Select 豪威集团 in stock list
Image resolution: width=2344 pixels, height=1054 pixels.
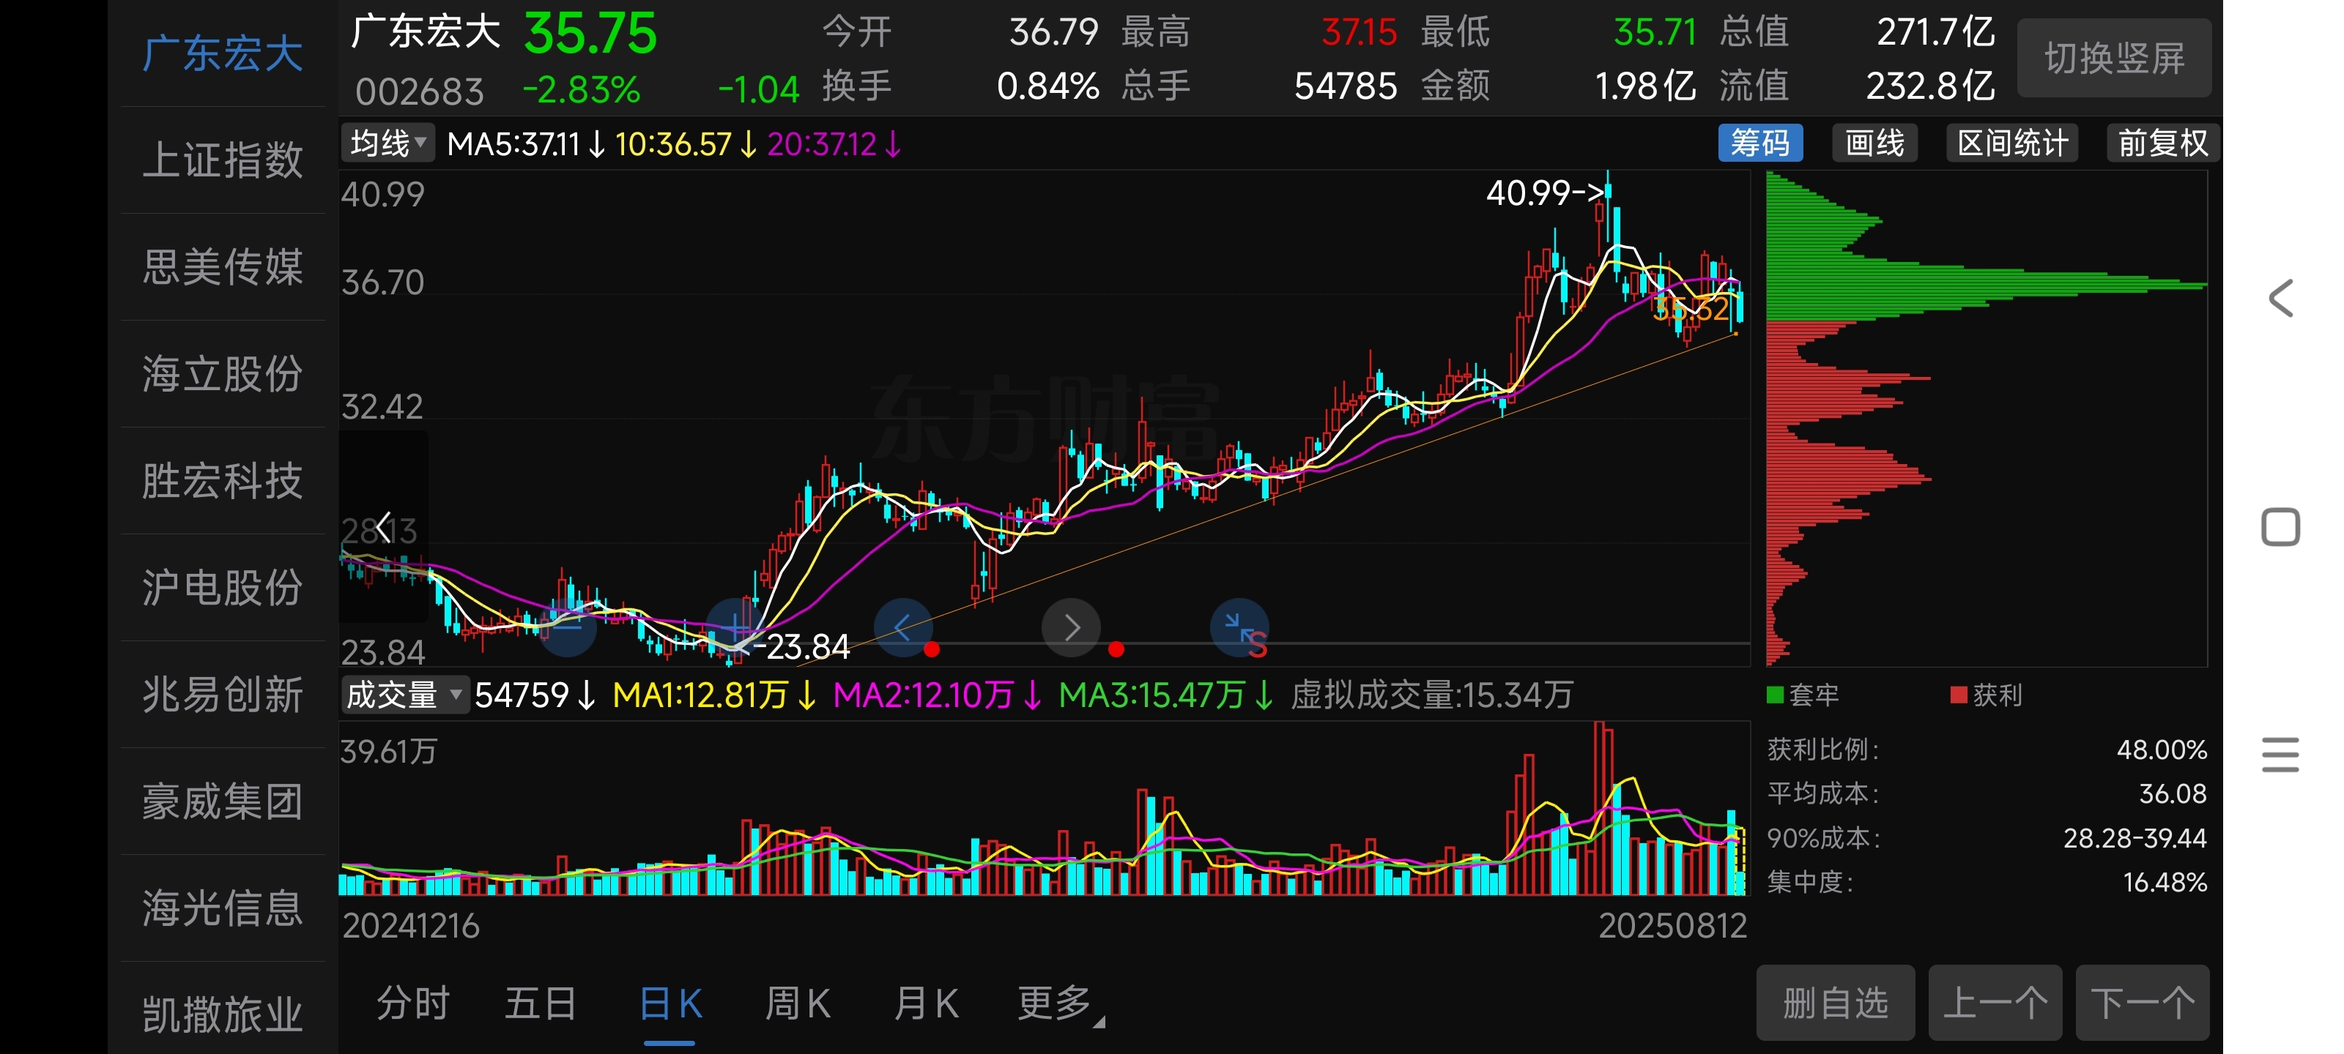[223, 801]
